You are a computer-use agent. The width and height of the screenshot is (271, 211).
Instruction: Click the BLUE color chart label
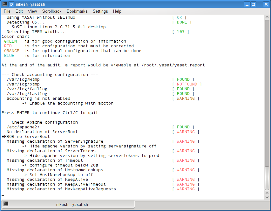coord(9,56)
